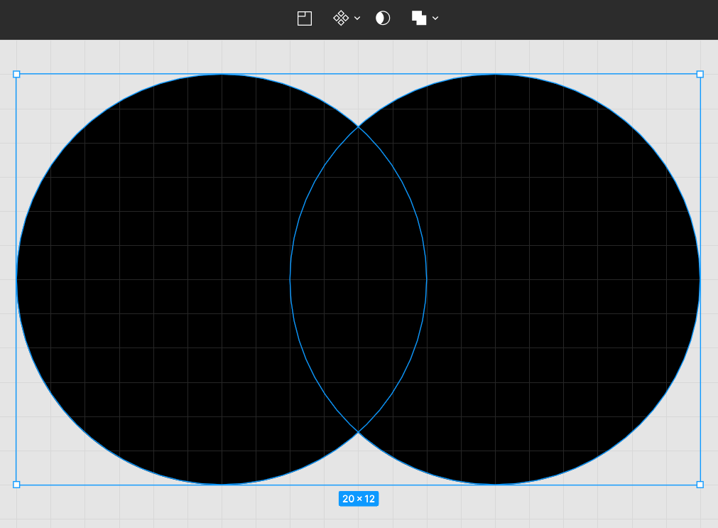Click the top-right selection handle
Viewport: 718px width, 528px height.
click(x=700, y=74)
